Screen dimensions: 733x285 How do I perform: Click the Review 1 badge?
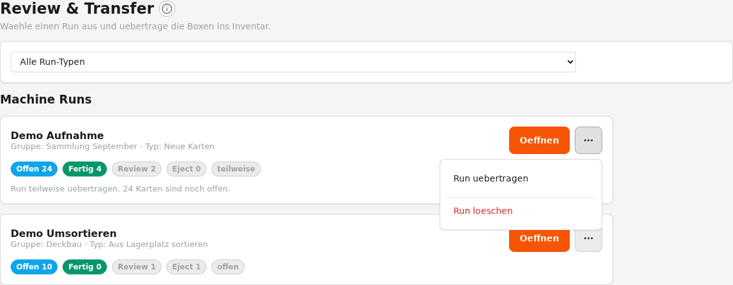click(x=136, y=267)
